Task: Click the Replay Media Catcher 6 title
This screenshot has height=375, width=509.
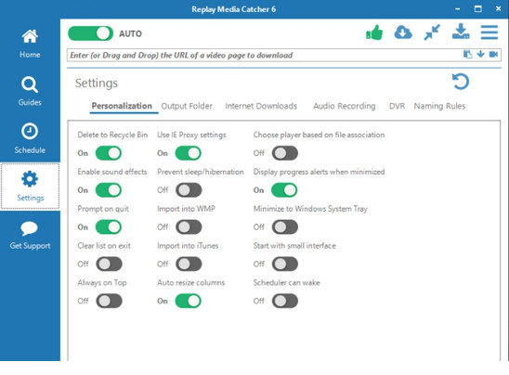Action: tap(234, 9)
